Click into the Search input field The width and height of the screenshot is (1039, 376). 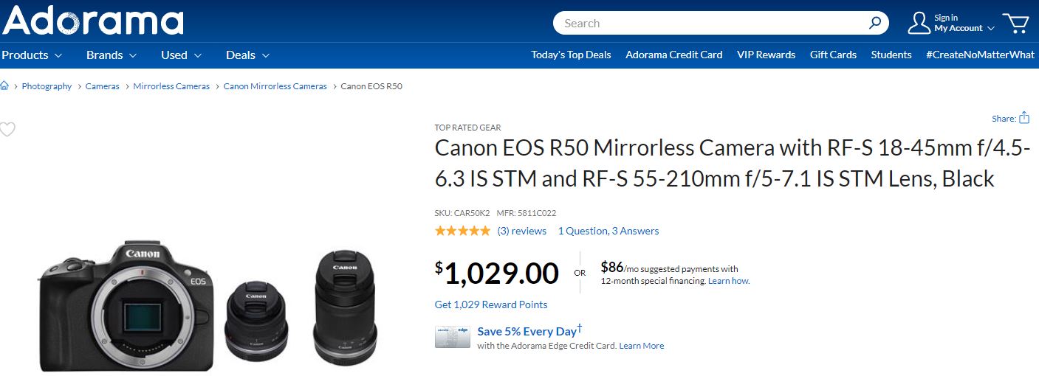click(709, 23)
